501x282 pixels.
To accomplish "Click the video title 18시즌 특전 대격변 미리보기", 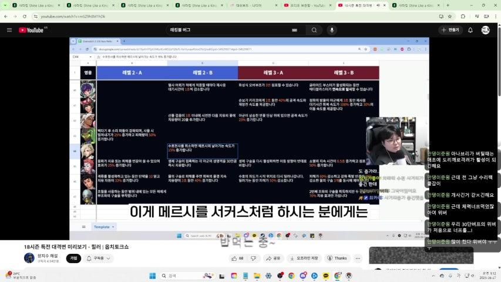I will click(76, 247).
